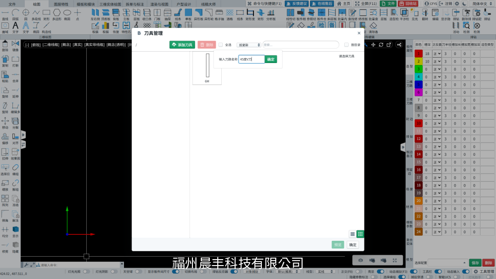This screenshot has height=279, width=496.
Task: Select green color swatch number 3
Action: (418, 69)
